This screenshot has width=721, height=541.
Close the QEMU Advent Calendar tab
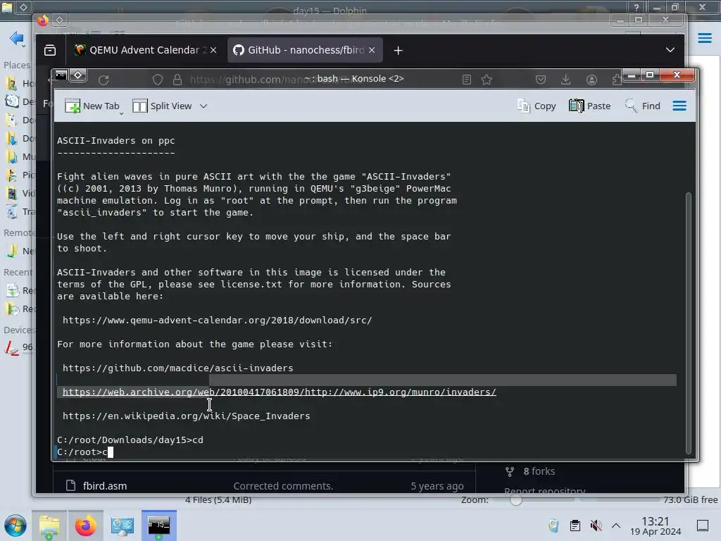pyautogui.click(x=213, y=50)
